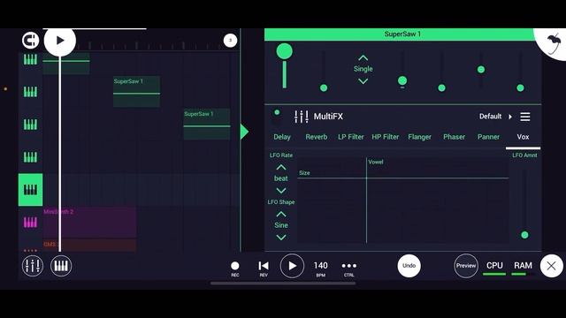Image resolution: width=566 pixels, height=318 pixels.
Task: Select the first-row green clip
Action: tap(66, 64)
